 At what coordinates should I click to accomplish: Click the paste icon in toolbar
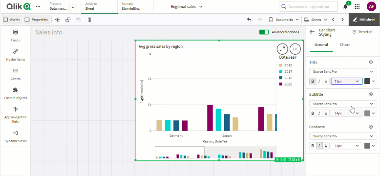click(x=79, y=20)
